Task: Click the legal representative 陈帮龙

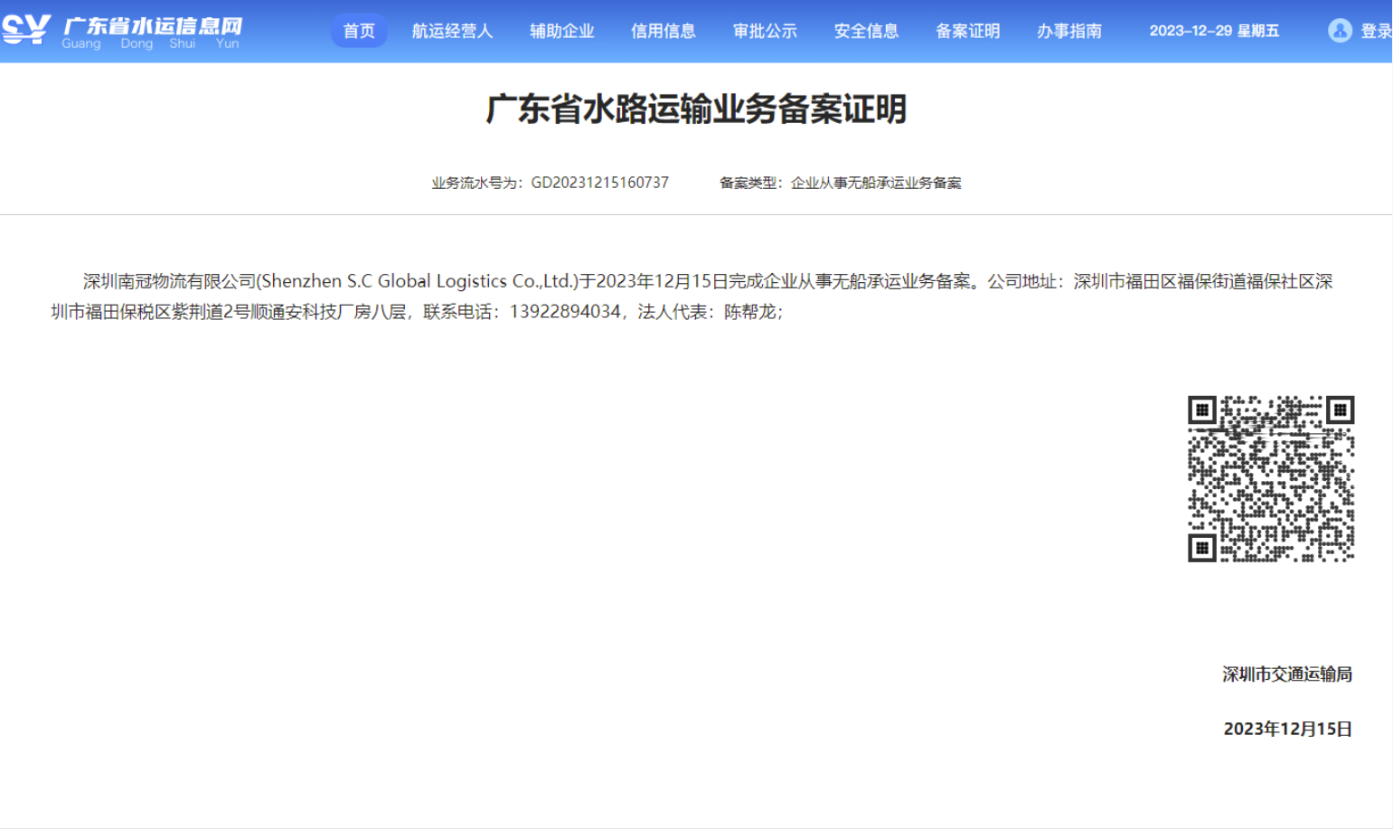Action: pyautogui.click(x=749, y=312)
